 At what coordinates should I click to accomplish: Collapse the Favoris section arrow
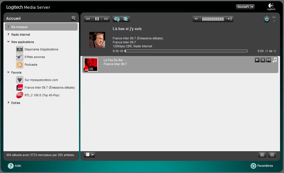8,72
